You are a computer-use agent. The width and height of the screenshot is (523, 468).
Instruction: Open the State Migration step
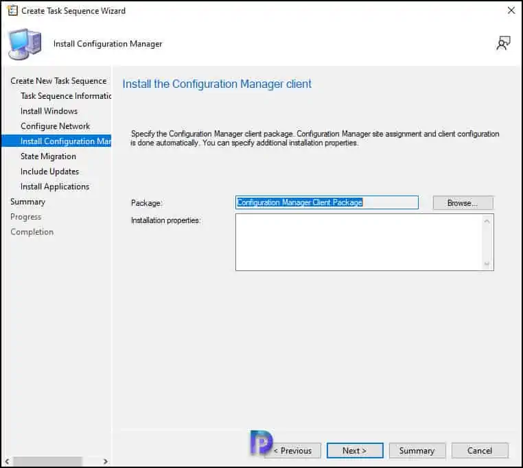[x=48, y=156]
